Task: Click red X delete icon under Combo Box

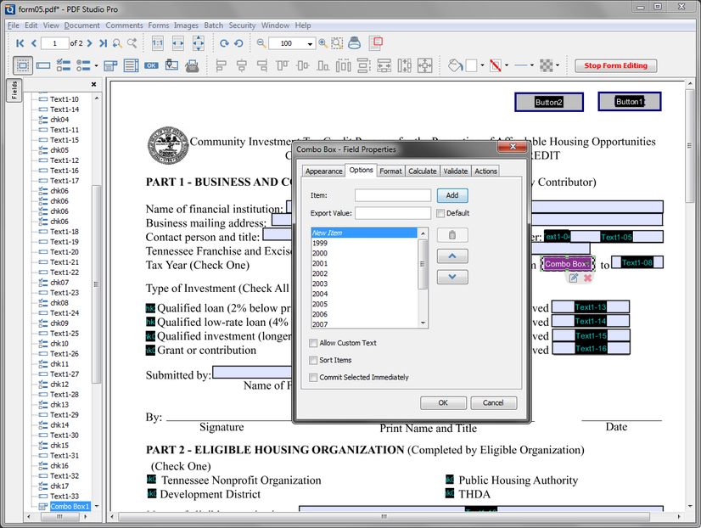Action: pos(587,278)
